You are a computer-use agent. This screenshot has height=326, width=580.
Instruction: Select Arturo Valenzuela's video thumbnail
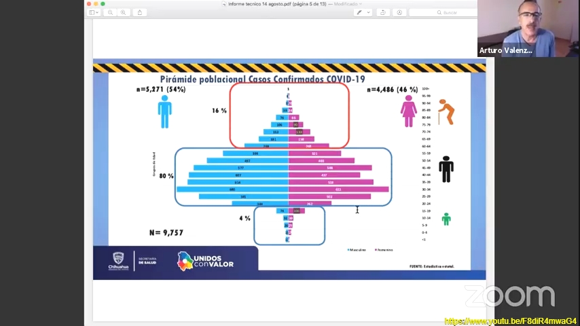pyautogui.click(x=528, y=28)
